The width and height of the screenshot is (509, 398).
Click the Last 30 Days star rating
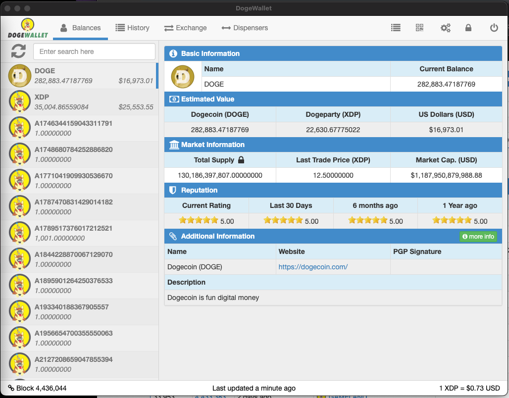[283, 220]
